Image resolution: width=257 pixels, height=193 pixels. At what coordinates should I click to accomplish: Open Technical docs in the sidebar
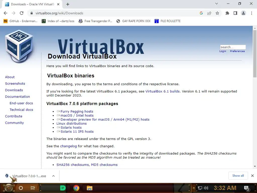(21, 110)
